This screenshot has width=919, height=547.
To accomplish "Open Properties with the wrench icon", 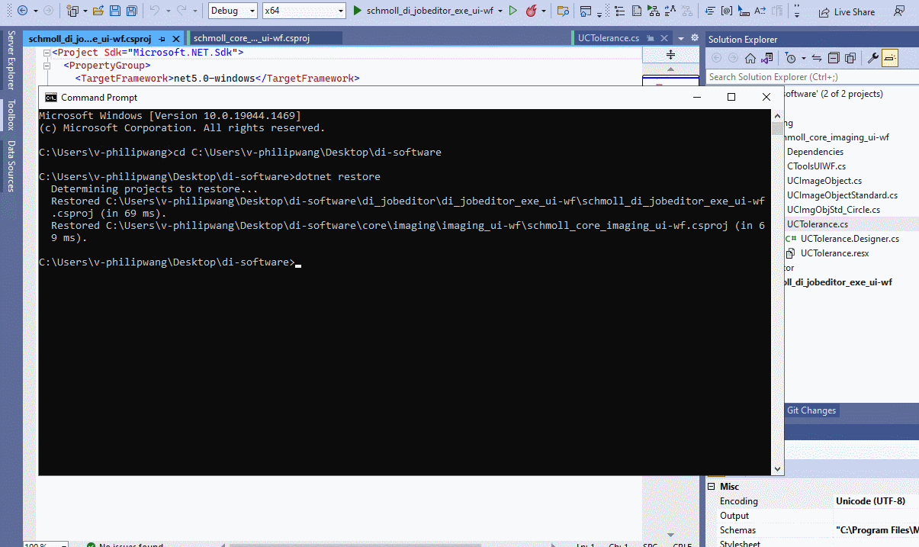I will pyautogui.click(x=873, y=58).
